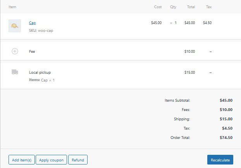
Task: Click the Apply coupon button
Action: coord(52,160)
